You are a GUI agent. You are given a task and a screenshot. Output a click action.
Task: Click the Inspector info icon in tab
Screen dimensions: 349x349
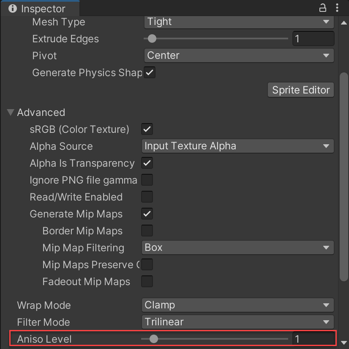coord(13,8)
